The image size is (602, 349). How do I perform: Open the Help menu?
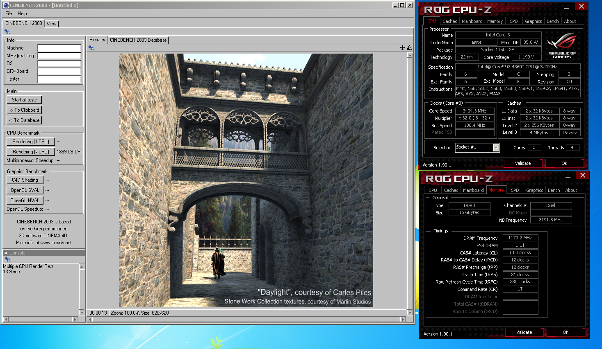point(22,14)
